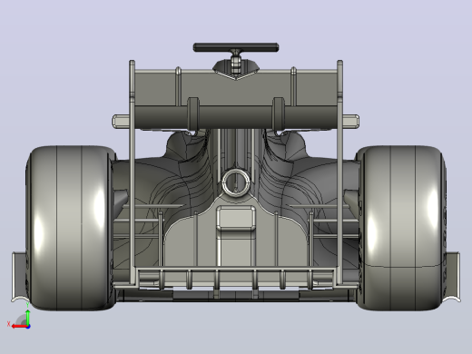Click the blue Z axis dot on the triad

28,327
